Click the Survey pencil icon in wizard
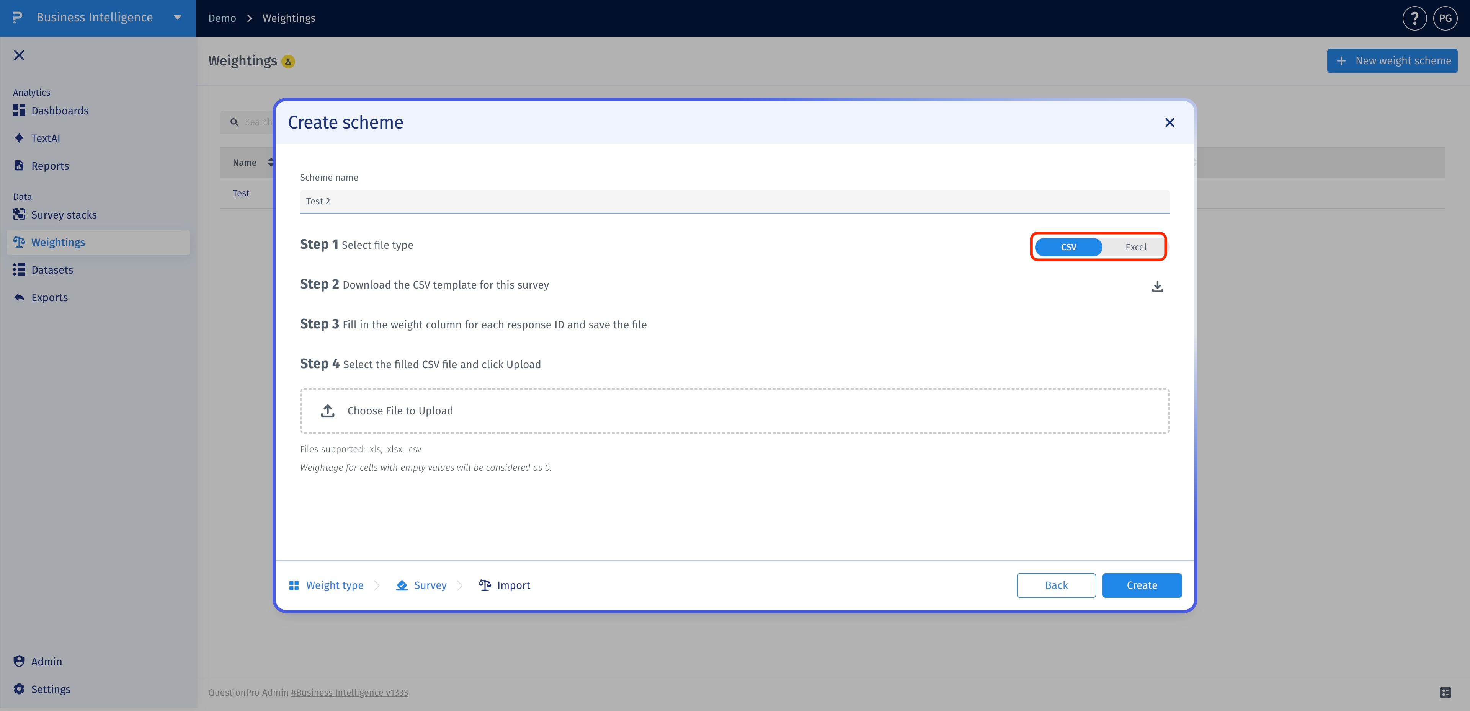The height and width of the screenshot is (711, 1470). point(402,585)
